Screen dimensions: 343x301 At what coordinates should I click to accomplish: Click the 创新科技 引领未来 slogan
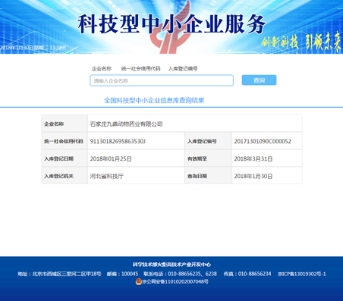[301, 42]
